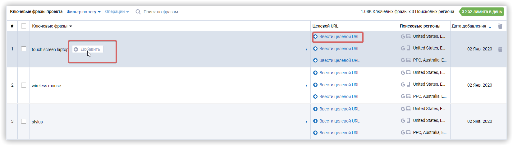Image resolution: width=513 pixels, height=146 pixels.
Task: Select the wireless mouse row checkbox
Action: pyautogui.click(x=24, y=85)
